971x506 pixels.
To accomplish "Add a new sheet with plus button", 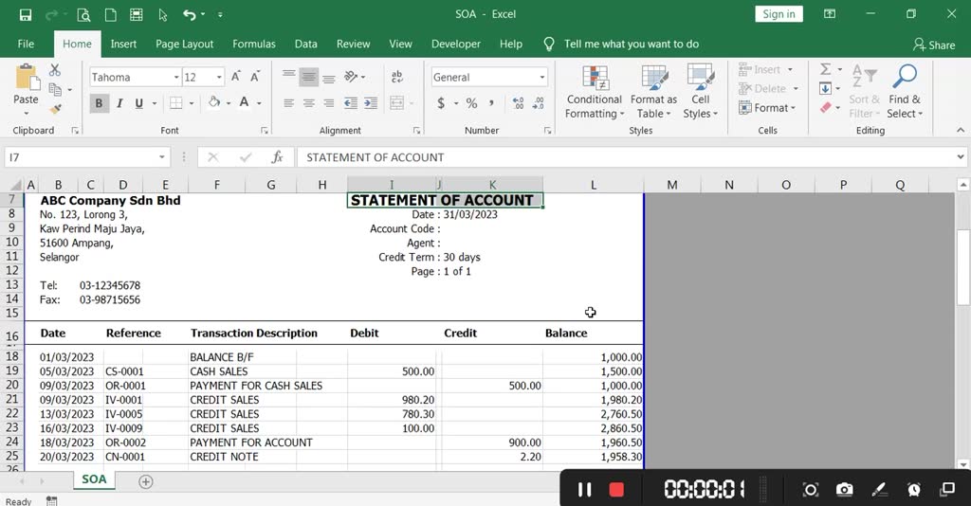I will tap(145, 482).
